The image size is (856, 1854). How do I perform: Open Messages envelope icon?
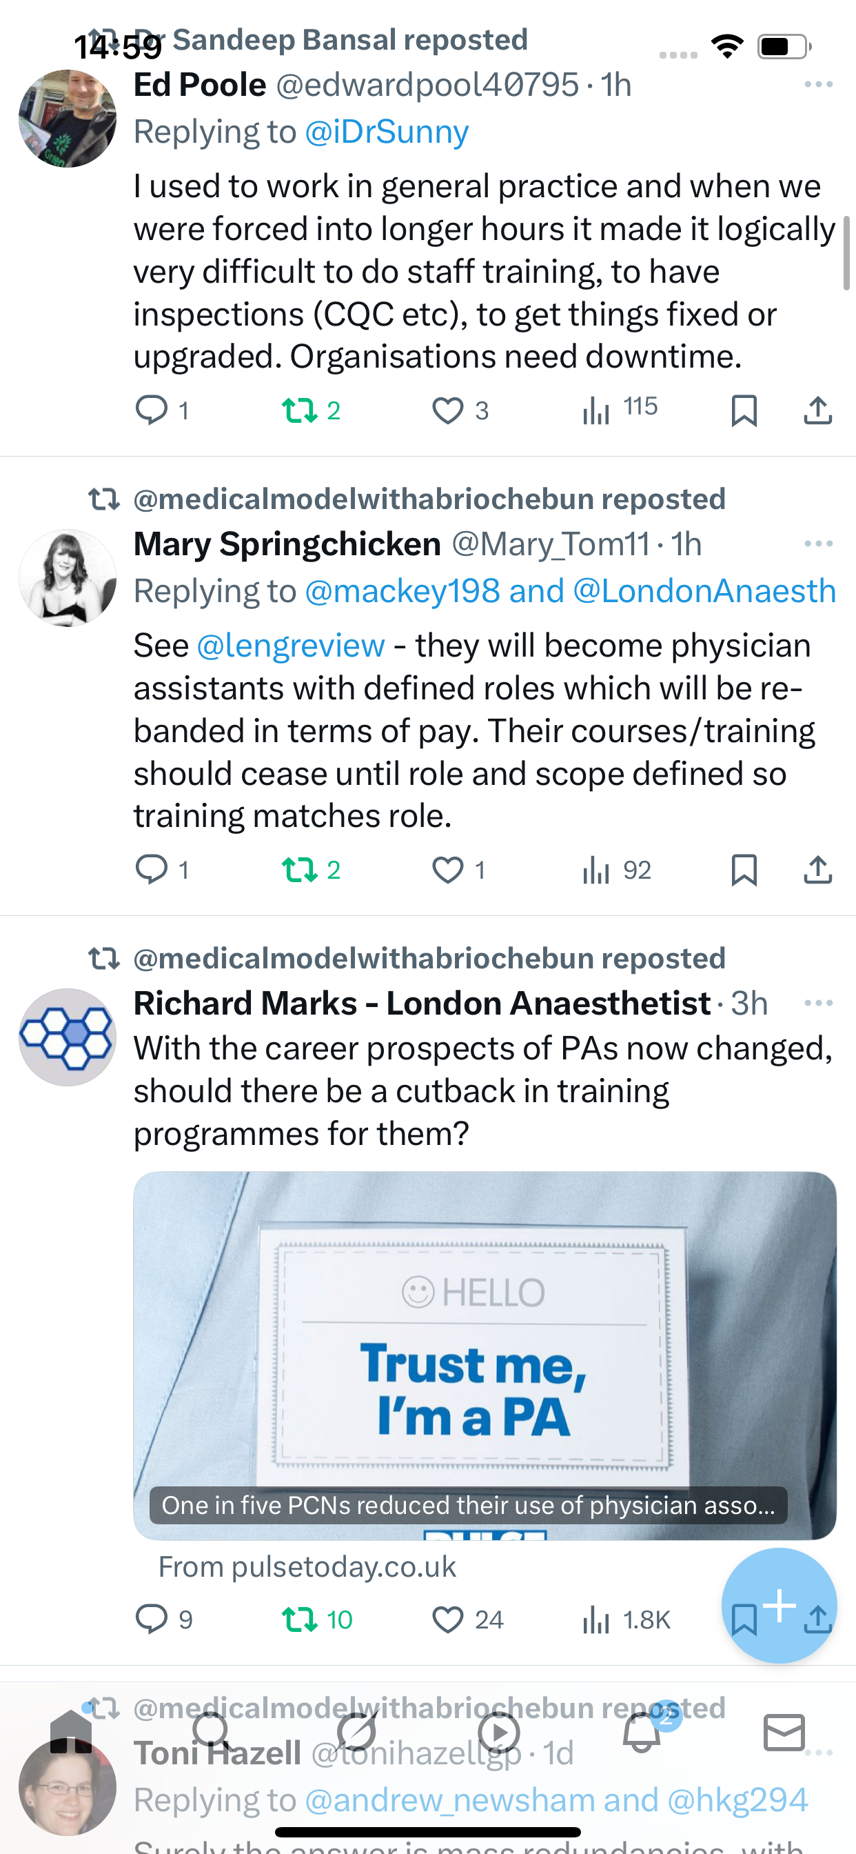[784, 1733]
